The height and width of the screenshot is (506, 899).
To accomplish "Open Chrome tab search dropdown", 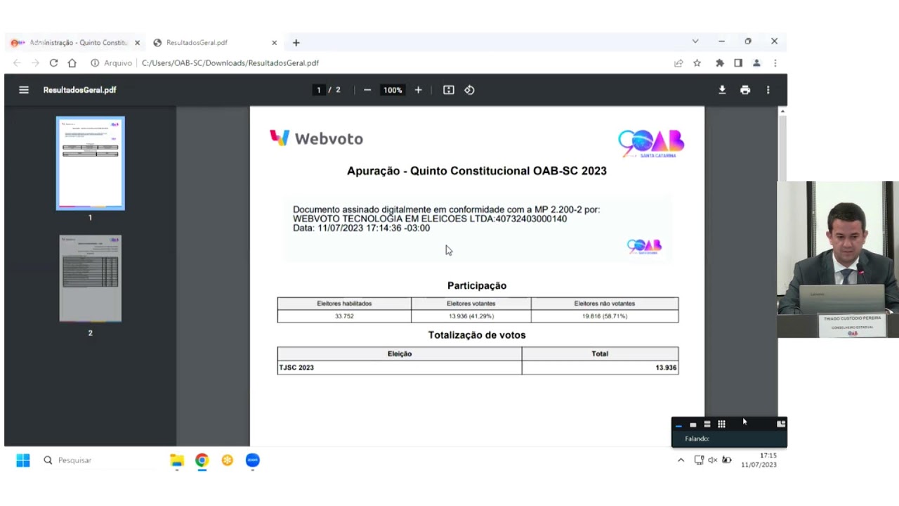I will point(695,41).
